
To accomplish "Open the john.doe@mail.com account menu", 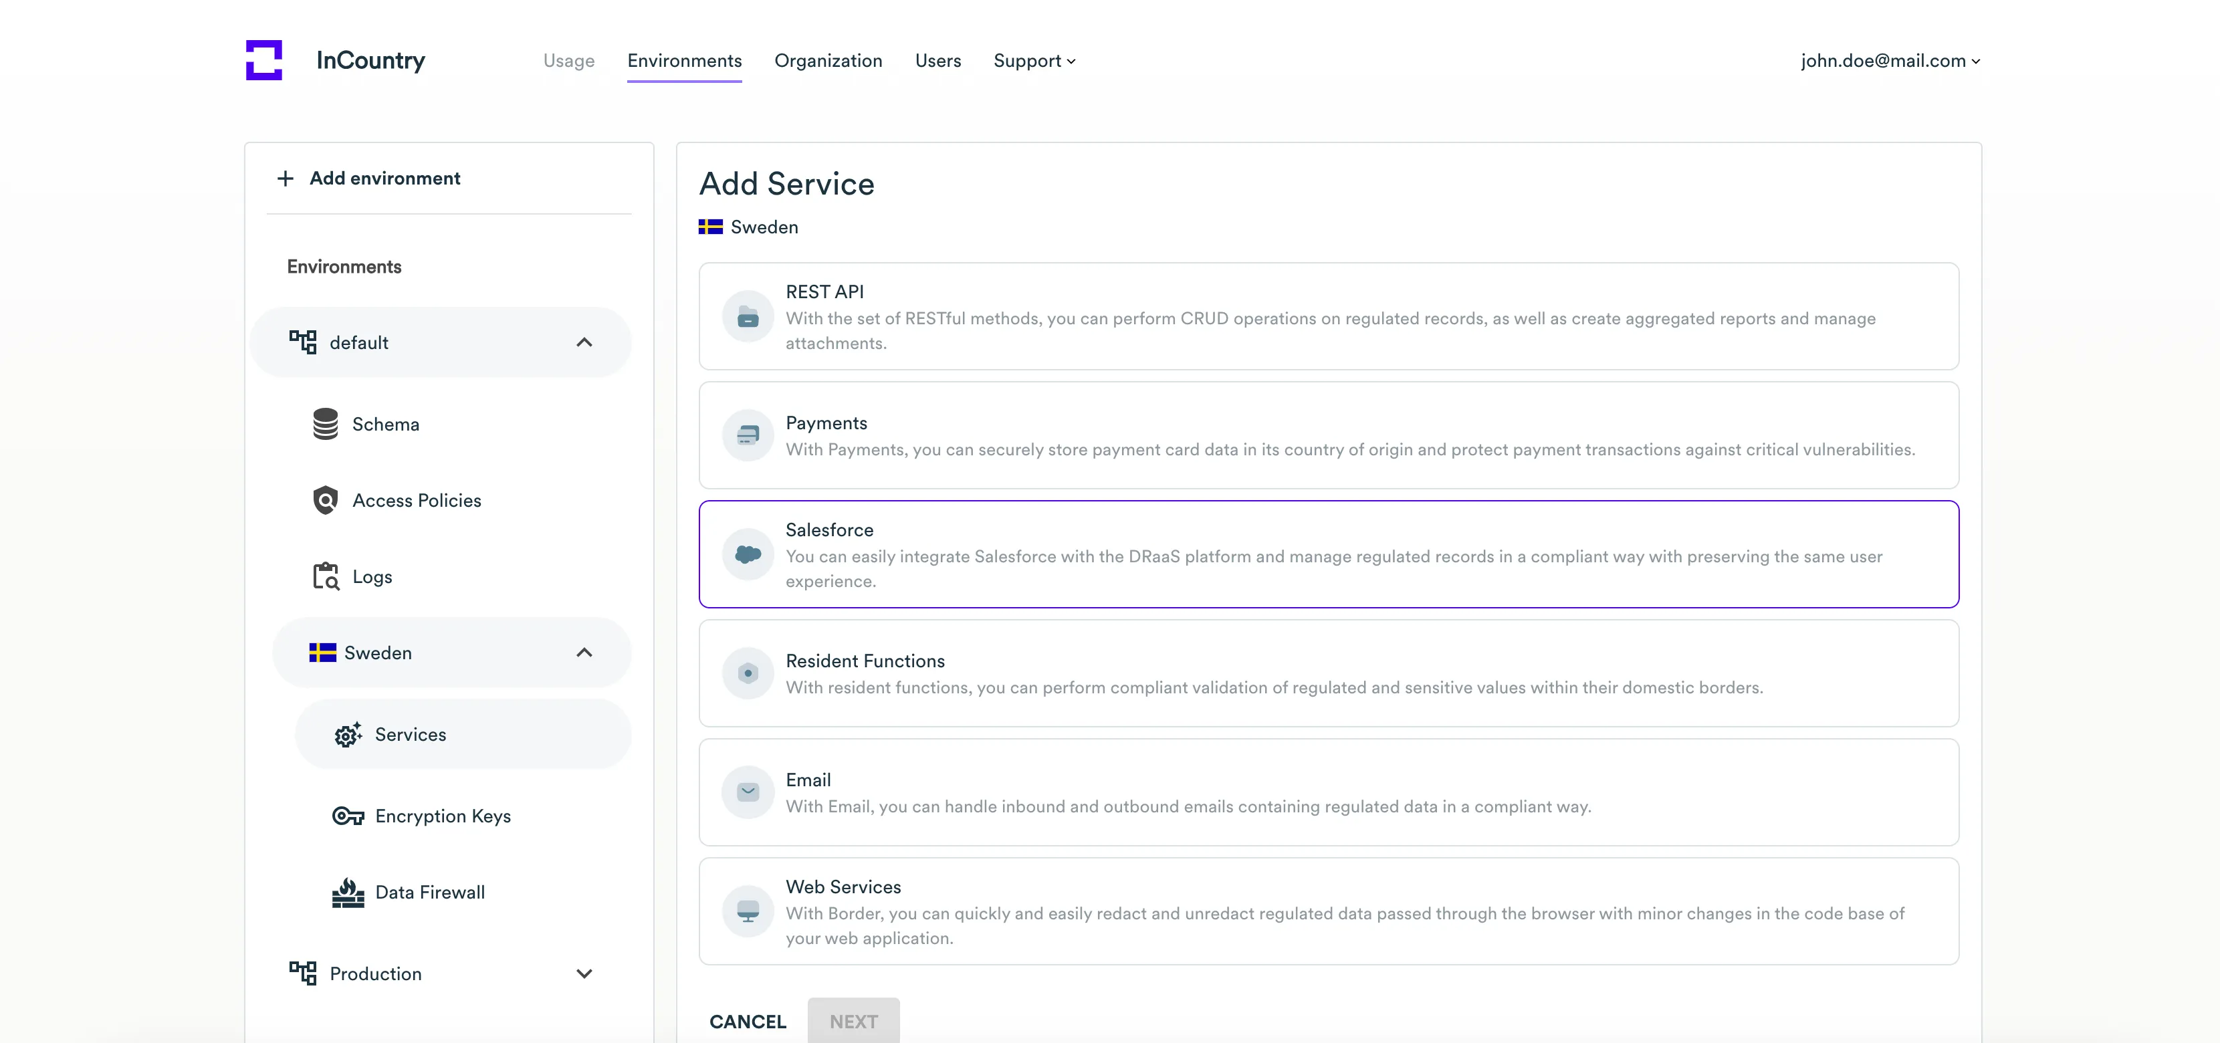I will [x=1889, y=60].
